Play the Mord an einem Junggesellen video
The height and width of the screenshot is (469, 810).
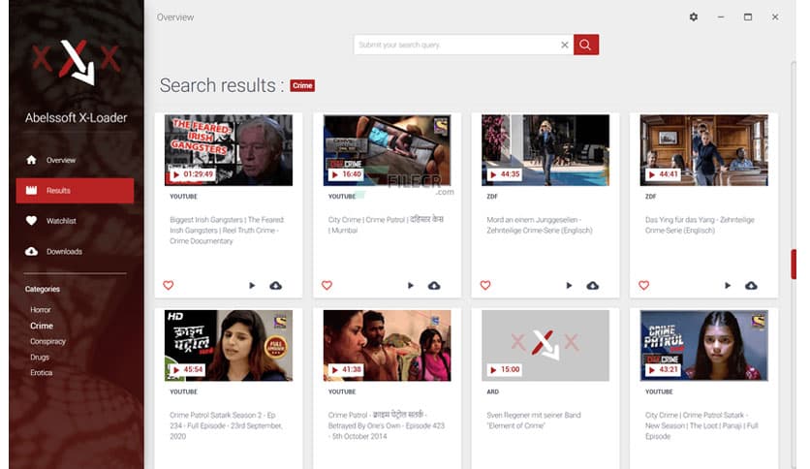click(x=569, y=286)
